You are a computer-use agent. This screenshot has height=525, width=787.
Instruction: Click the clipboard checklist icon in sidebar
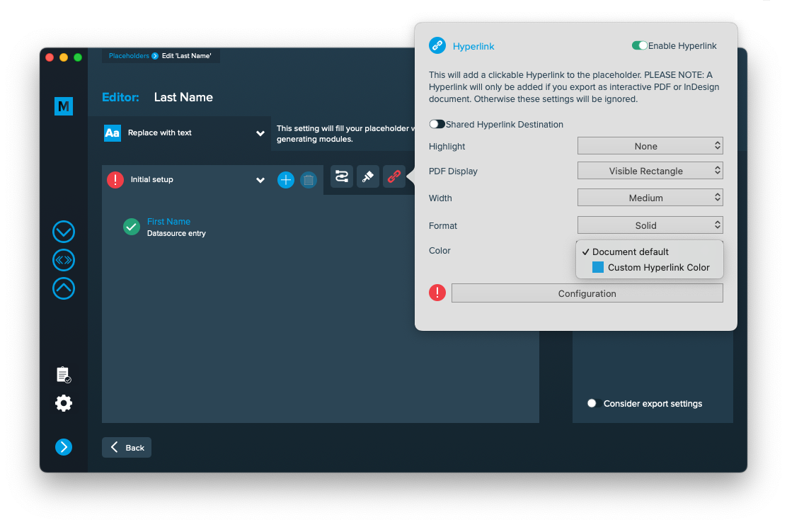coord(64,375)
